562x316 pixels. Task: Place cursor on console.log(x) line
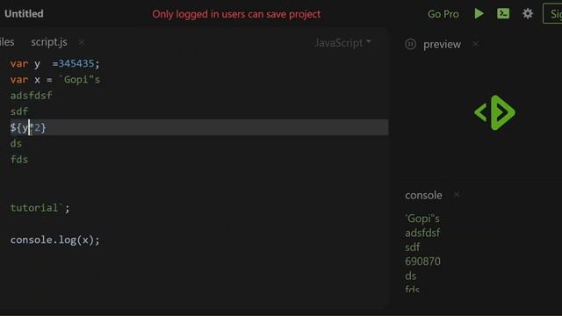(x=54, y=240)
